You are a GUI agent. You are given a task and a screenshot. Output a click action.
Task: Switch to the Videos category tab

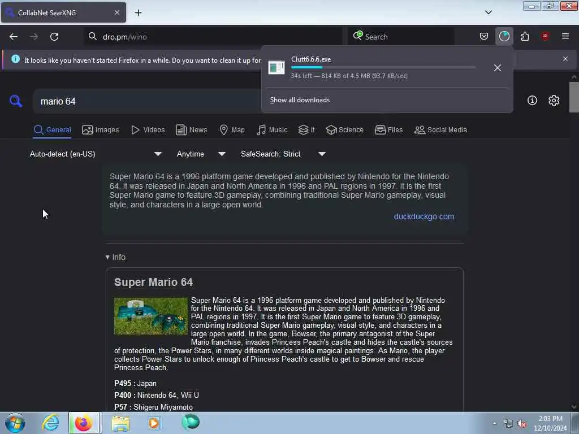(x=148, y=130)
